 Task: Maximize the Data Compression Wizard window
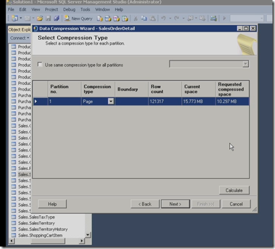point(246,29)
